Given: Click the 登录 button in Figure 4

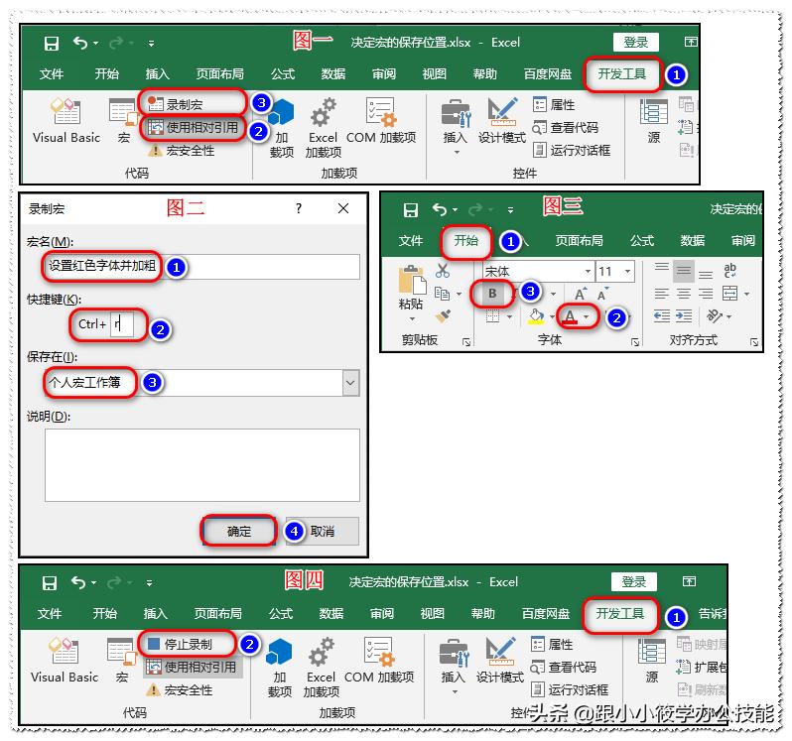Looking at the screenshot, I should tap(634, 582).
